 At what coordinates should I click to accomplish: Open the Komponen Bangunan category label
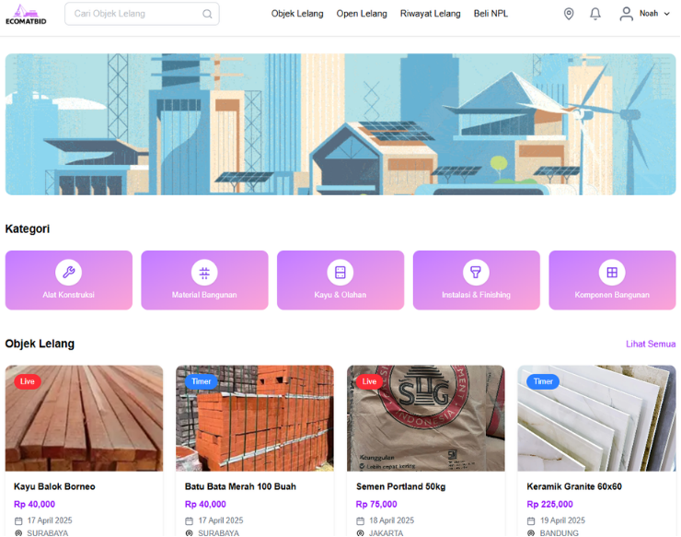click(x=612, y=295)
